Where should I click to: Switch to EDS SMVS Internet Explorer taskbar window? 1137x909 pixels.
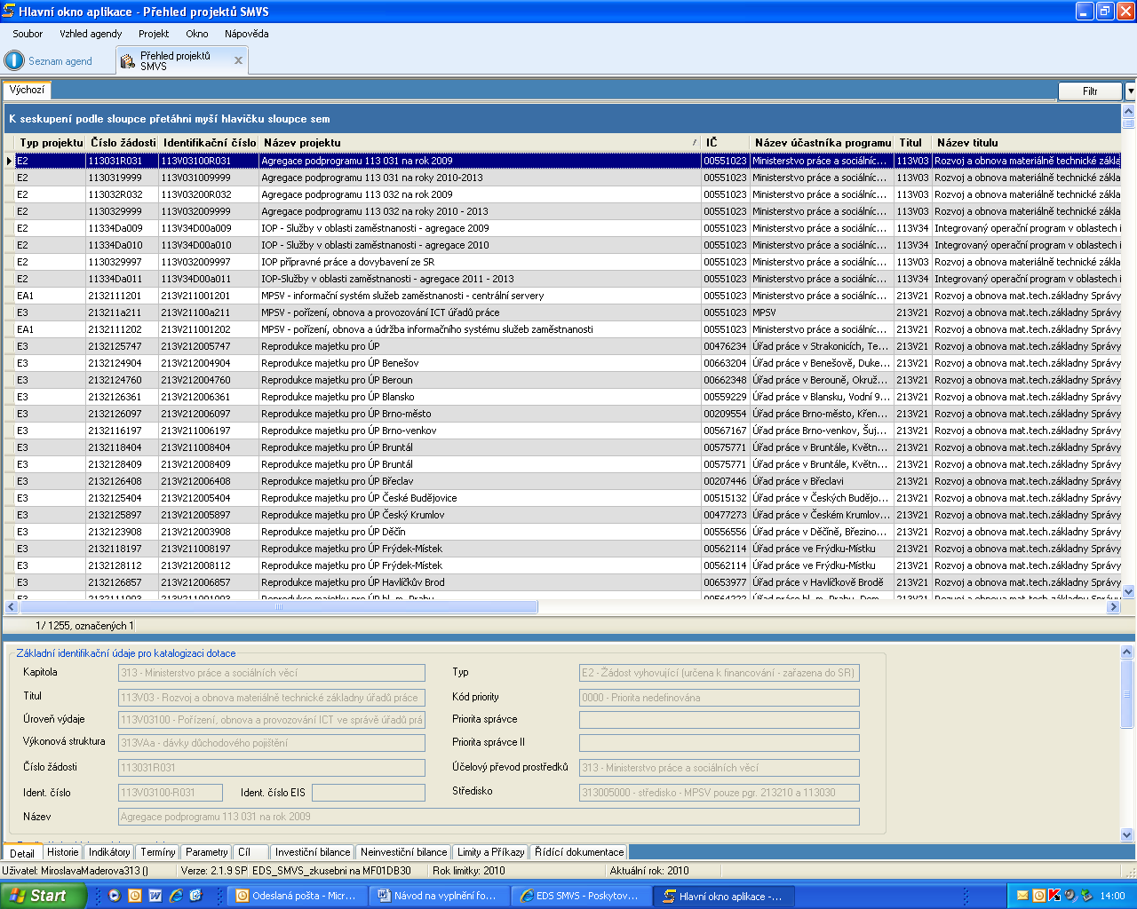tap(581, 896)
